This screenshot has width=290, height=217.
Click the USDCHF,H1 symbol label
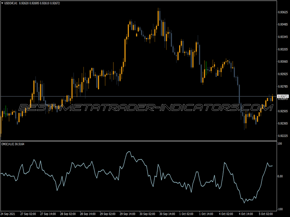tap(11, 3)
